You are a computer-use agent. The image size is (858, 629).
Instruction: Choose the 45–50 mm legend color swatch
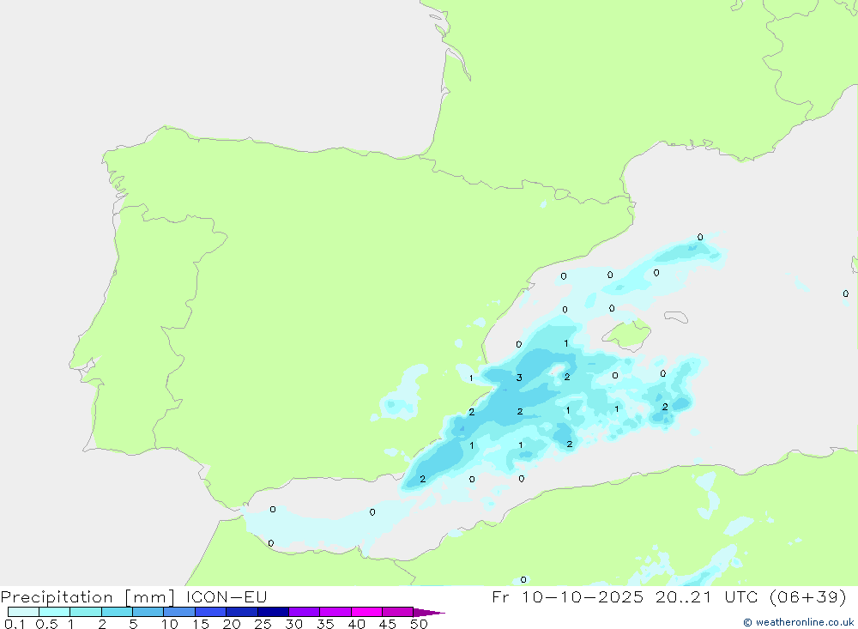coord(397,612)
